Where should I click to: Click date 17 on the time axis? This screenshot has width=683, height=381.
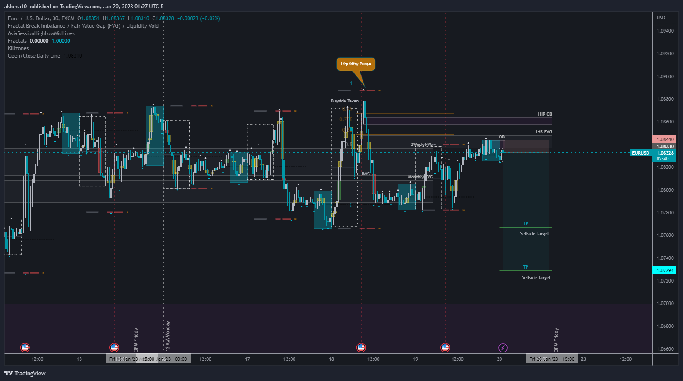(247, 359)
